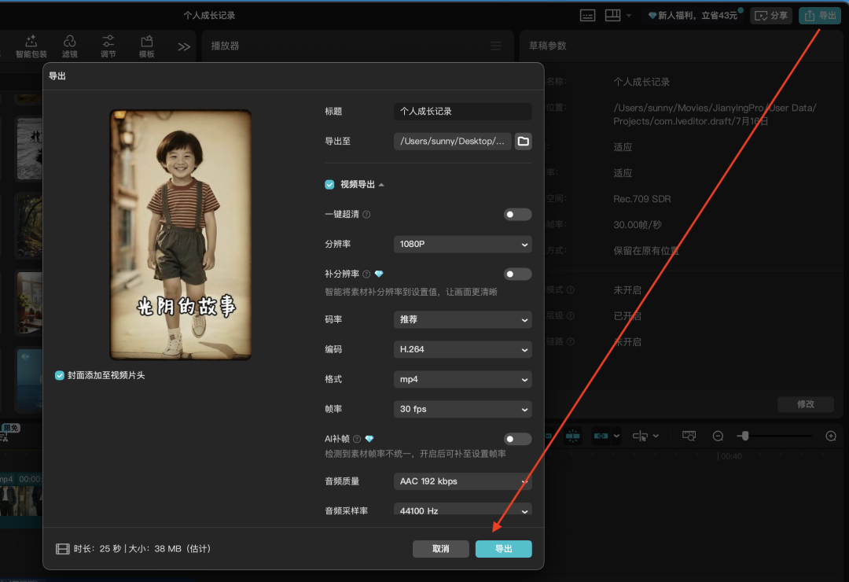Show more tabs with the double-chevron

184,46
